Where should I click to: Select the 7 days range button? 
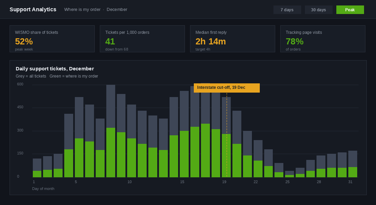(287, 10)
